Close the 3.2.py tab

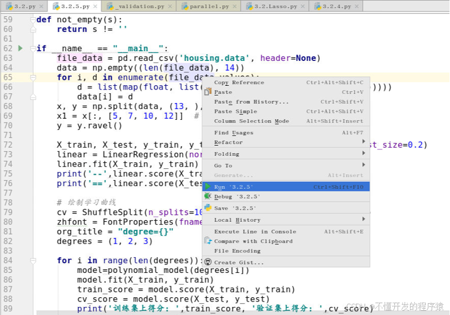[41, 6]
